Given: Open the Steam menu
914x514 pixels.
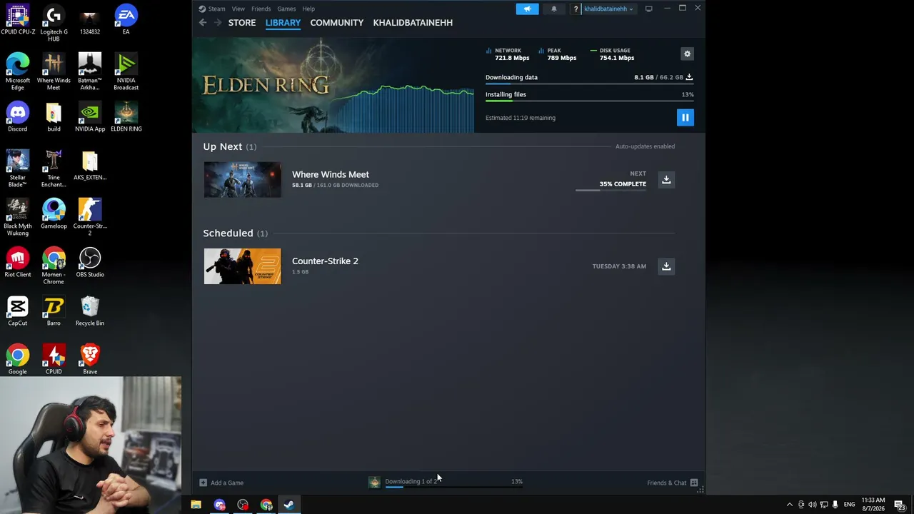Looking at the screenshot, I should [x=212, y=9].
